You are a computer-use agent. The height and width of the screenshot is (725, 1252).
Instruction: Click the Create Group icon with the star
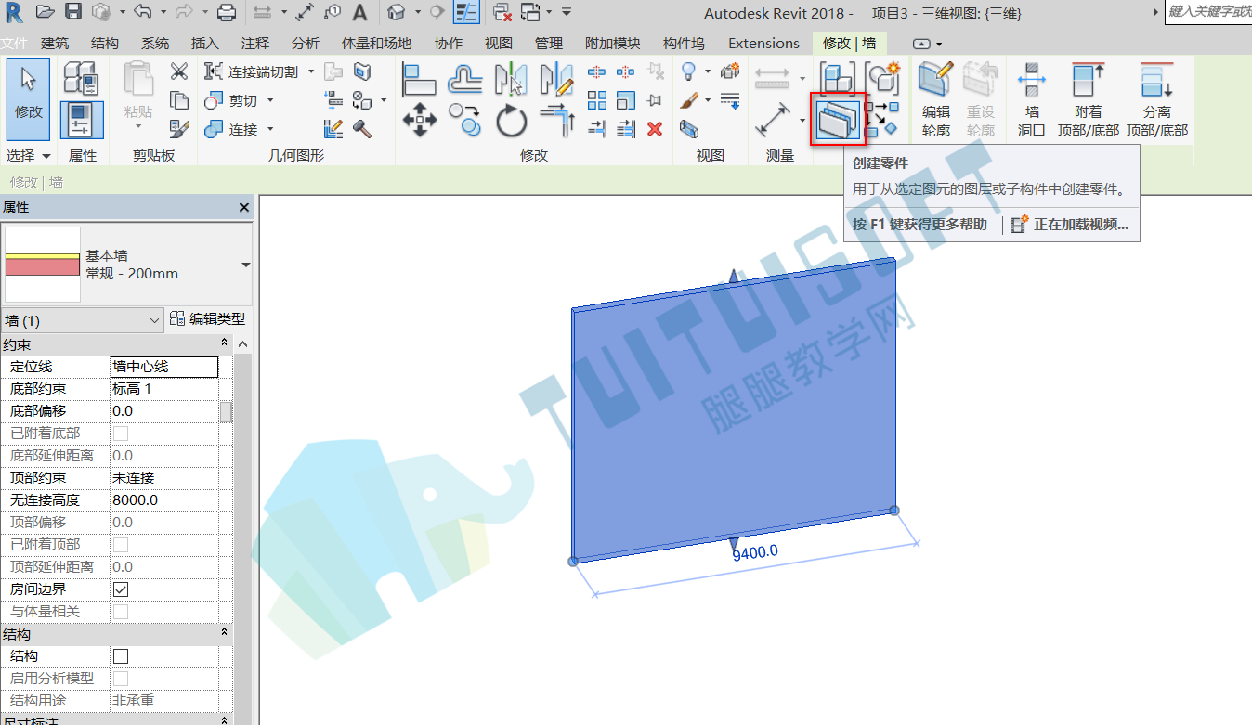point(882,78)
